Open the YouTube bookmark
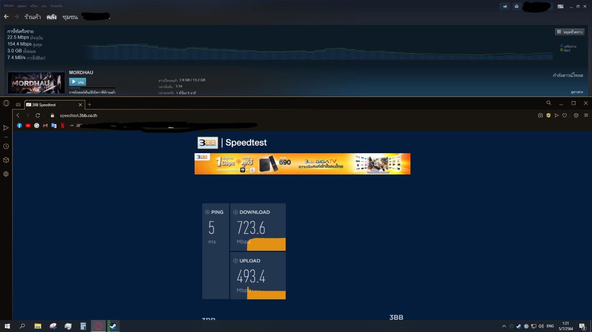 coord(28,126)
